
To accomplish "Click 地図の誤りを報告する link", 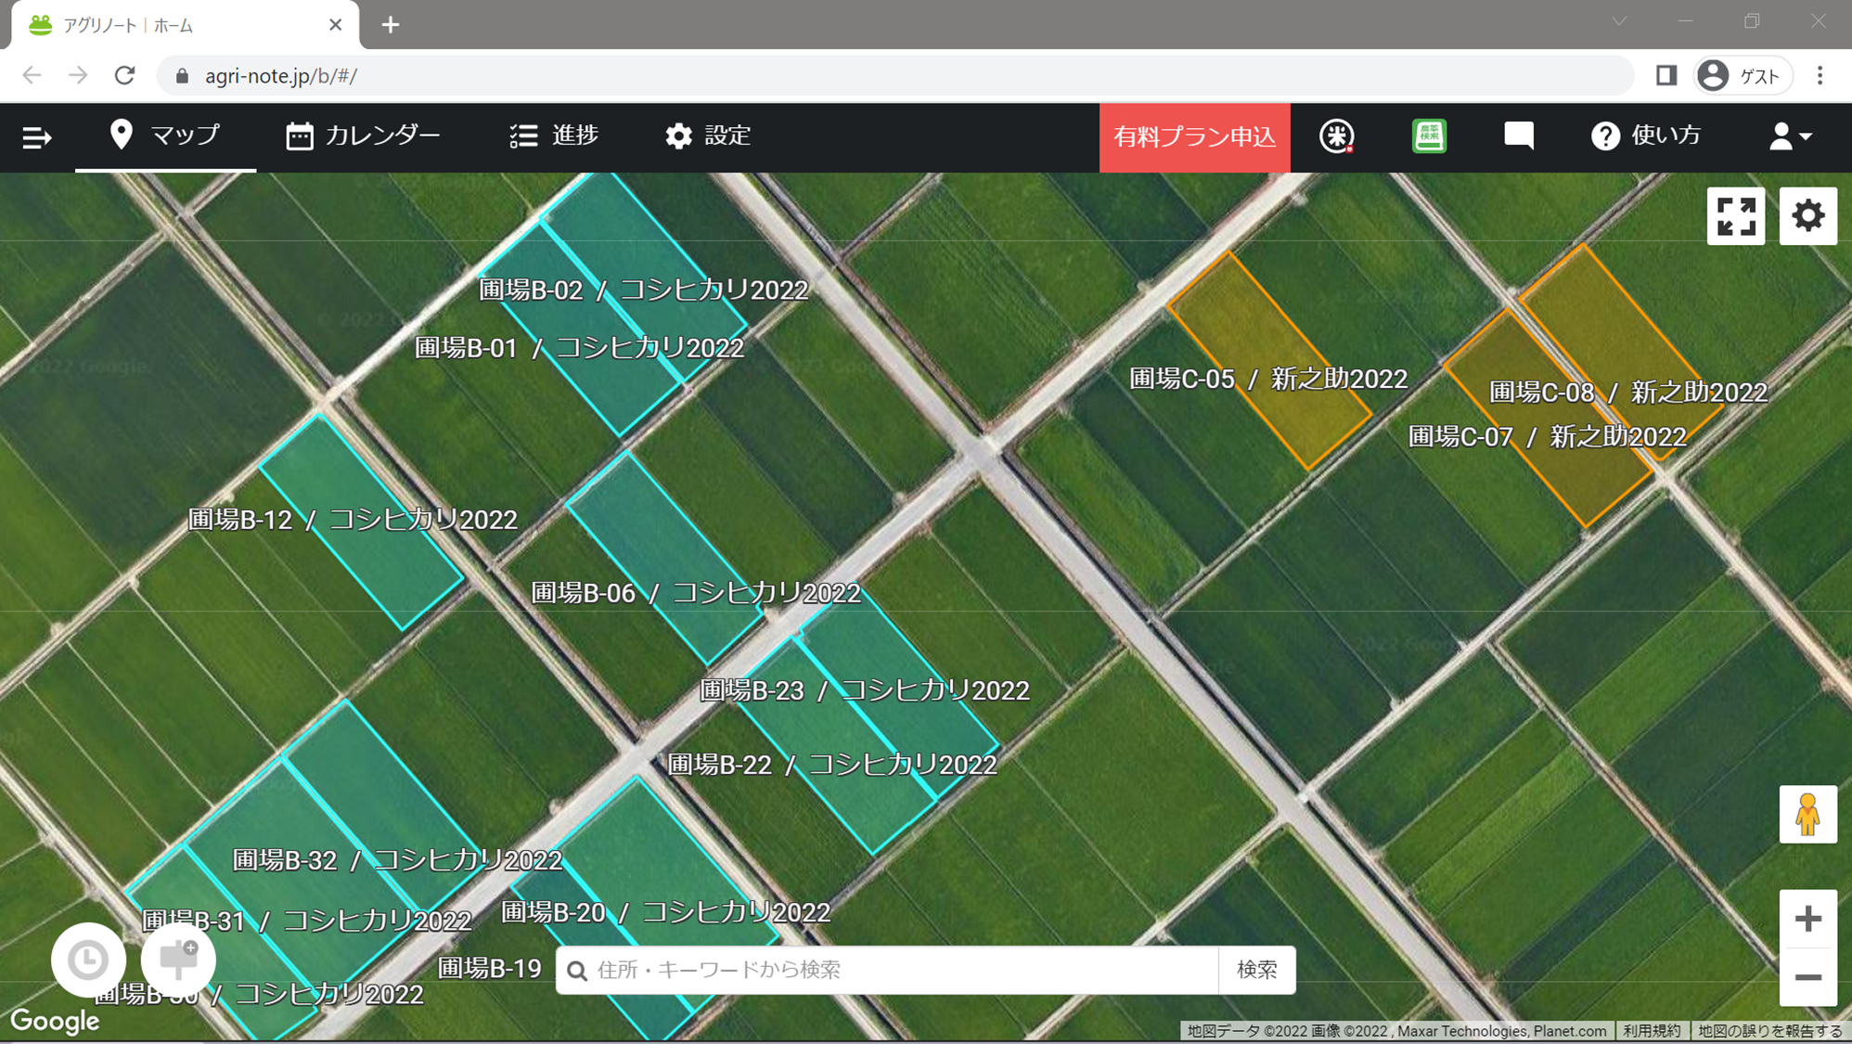I will coord(1770,1031).
